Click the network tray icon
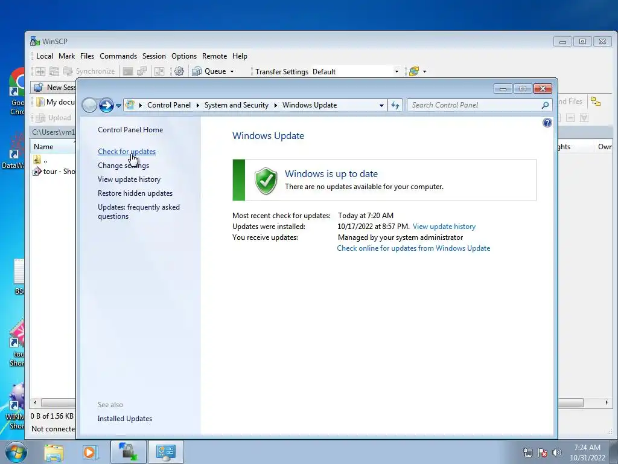The width and height of the screenshot is (618, 464). point(527,453)
